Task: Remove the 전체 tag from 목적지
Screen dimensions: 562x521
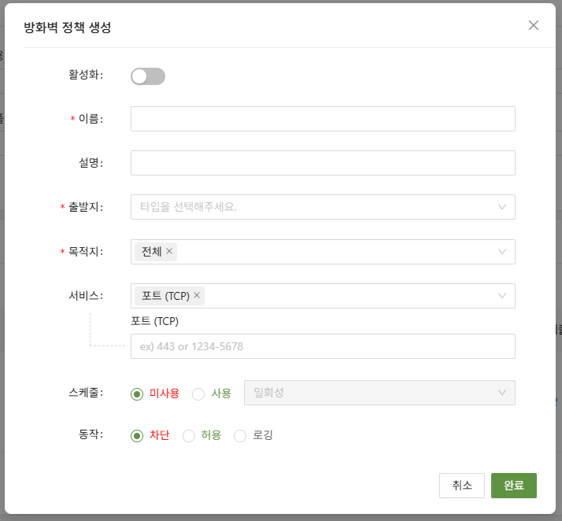Action: 169,252
